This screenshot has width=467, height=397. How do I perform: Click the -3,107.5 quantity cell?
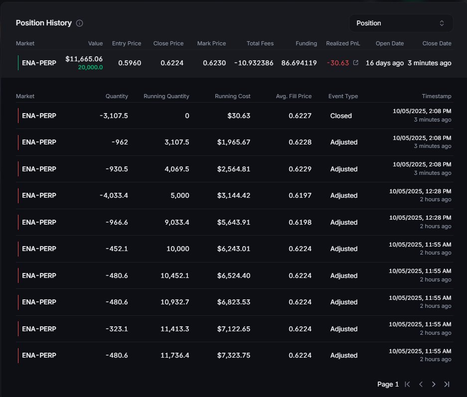[x=114, y=116]
